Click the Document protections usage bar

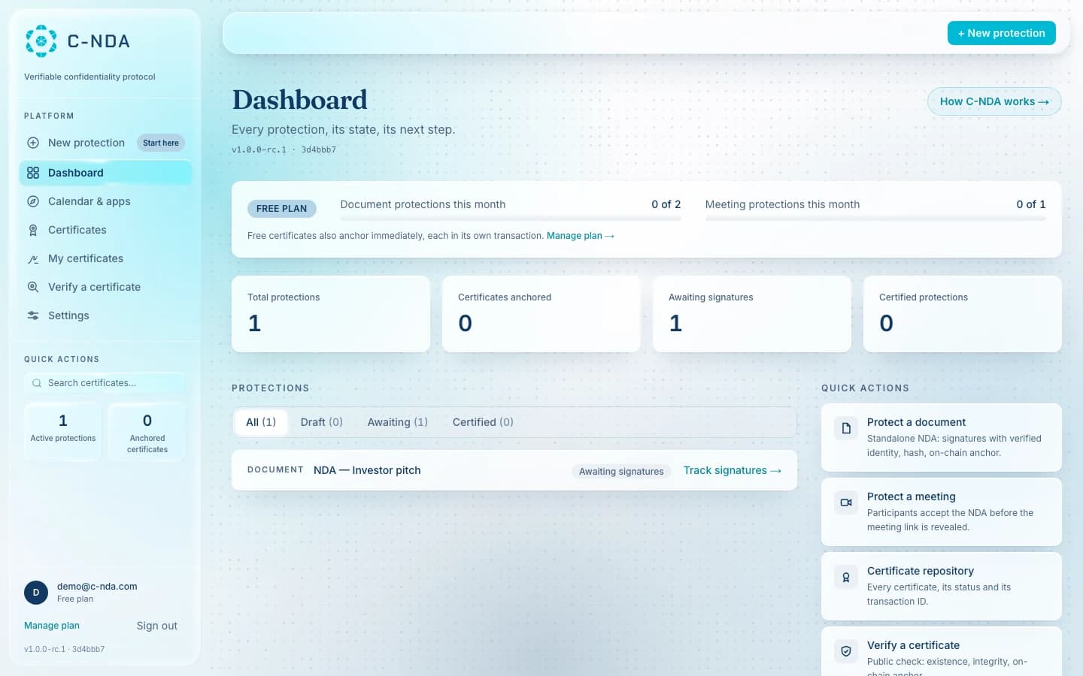(x=511, y=219)
